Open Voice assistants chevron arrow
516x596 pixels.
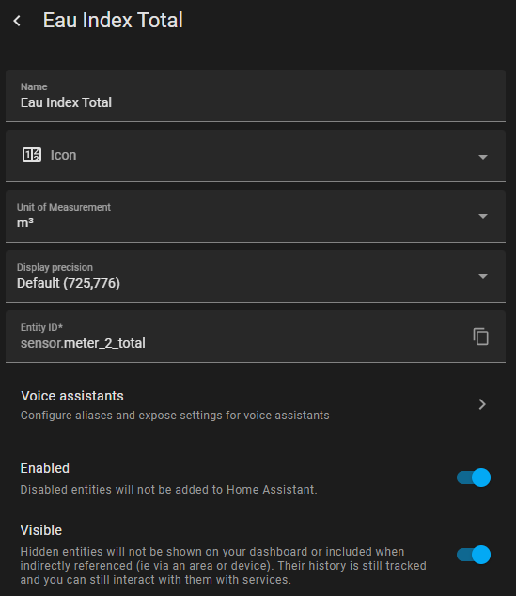(482, 404)
